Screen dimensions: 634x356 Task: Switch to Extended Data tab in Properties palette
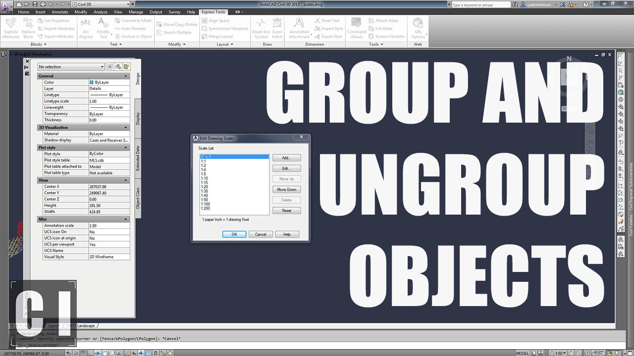[138, 158]
